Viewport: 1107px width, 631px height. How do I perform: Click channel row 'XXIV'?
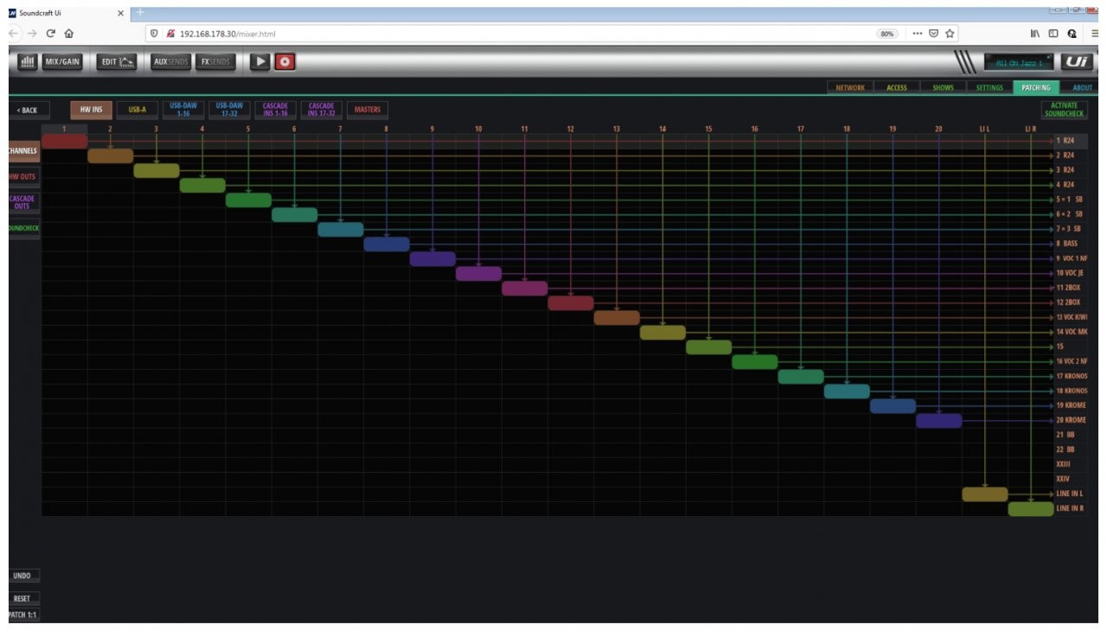pyautogui.click(x=1071, y=479)
